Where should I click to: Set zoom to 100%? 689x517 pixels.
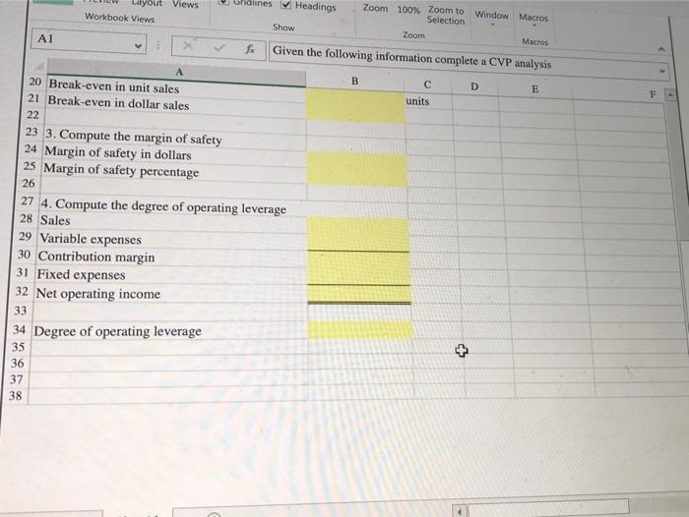click(408, 10)
